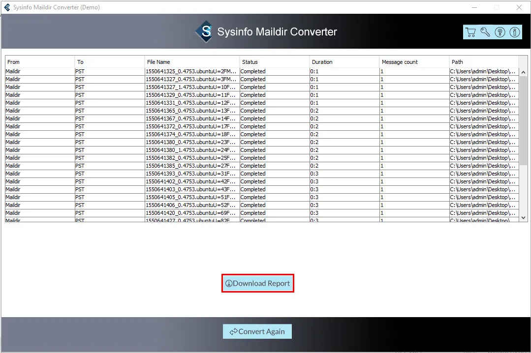531x353 pixels.
Task: Select the 1550641393_0.4753.ubuntuU=31F file row
Action: [191, 174]
